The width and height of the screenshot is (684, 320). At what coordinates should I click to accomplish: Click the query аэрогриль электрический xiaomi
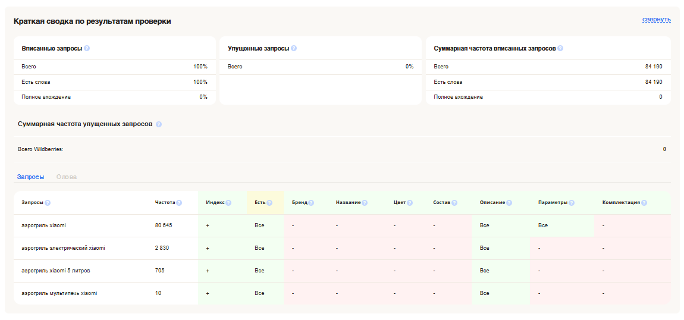click(x=63, y=248)
